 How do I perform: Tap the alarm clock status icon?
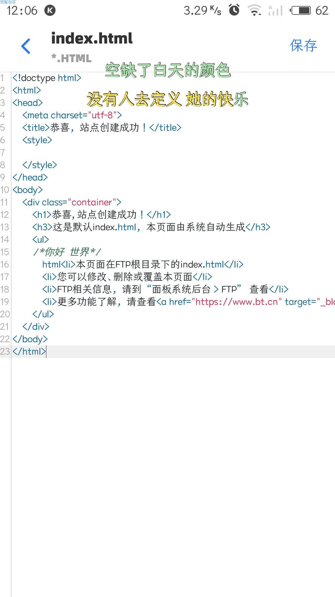point(234,10)
